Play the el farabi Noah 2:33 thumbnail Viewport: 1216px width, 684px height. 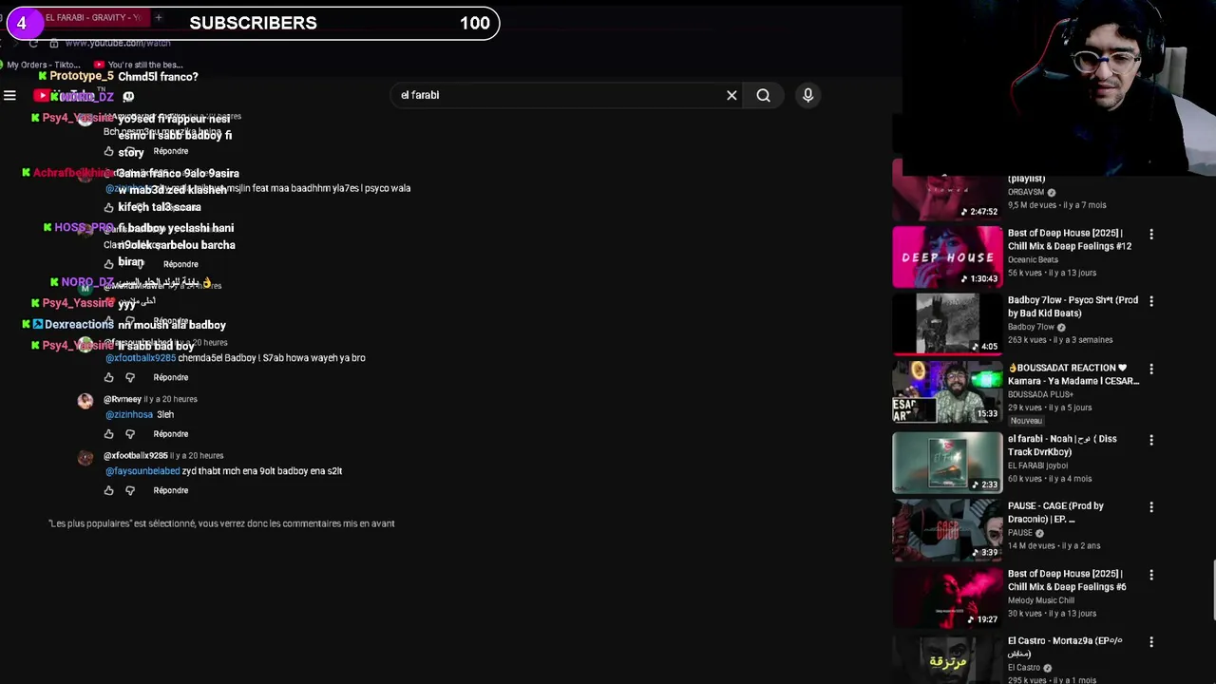947,463
